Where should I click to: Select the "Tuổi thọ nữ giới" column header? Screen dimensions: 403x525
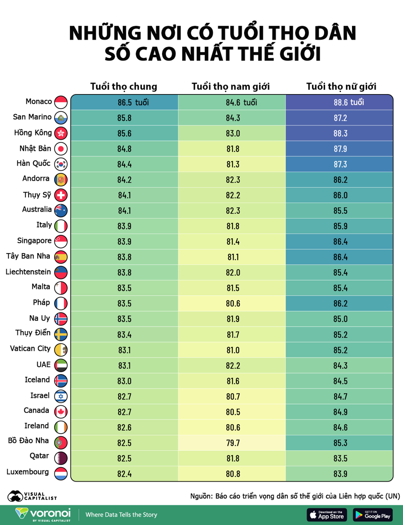341,86
